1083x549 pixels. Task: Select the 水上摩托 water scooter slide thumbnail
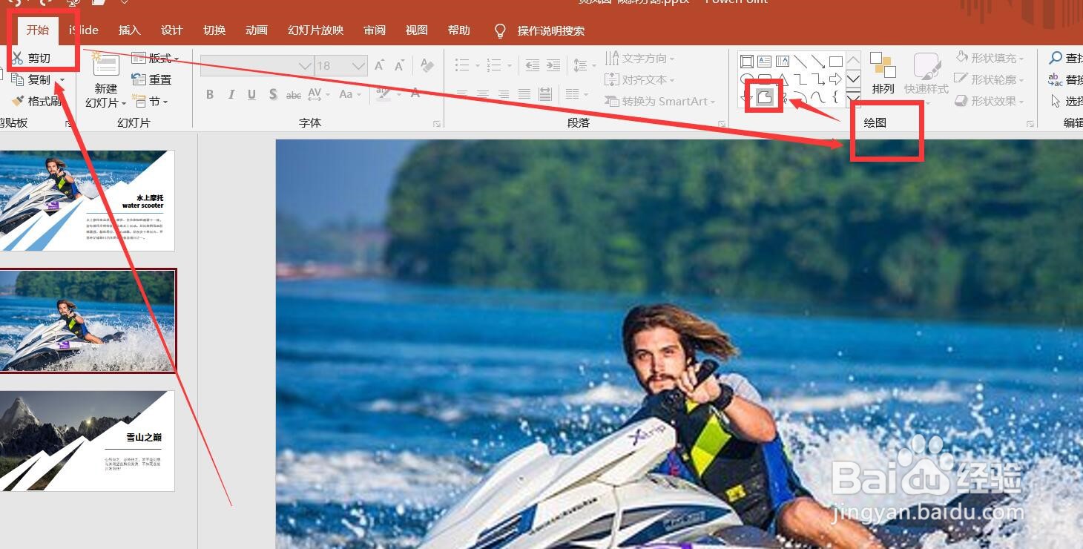88,200
